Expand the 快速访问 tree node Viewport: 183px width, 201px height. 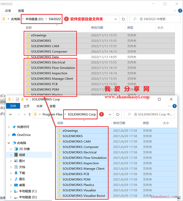(x=9, y=127)
